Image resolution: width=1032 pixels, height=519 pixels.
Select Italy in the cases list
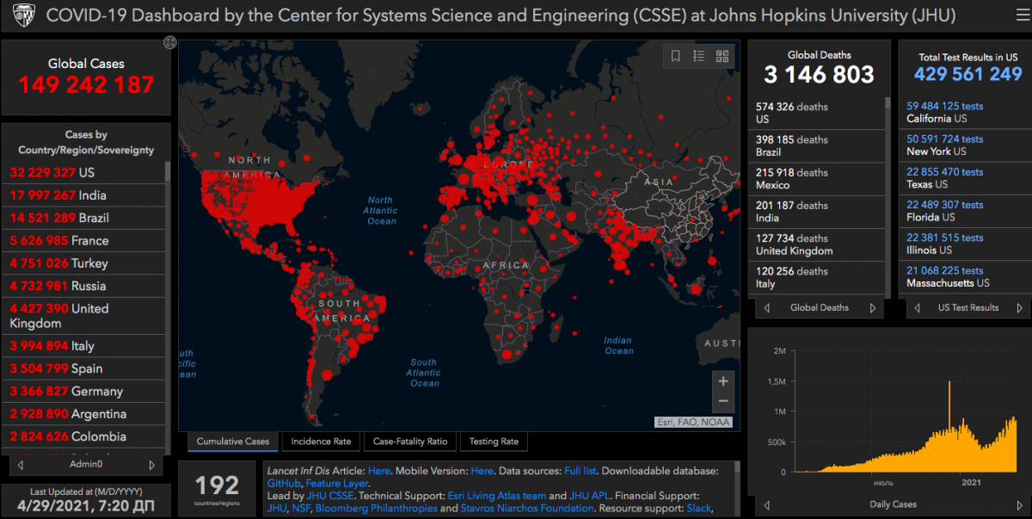click(x=84, y=346)
